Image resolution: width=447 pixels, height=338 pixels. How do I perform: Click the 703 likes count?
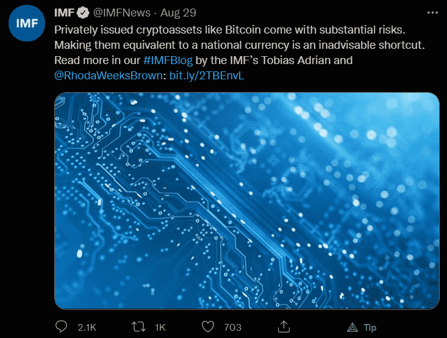[232, 327]
